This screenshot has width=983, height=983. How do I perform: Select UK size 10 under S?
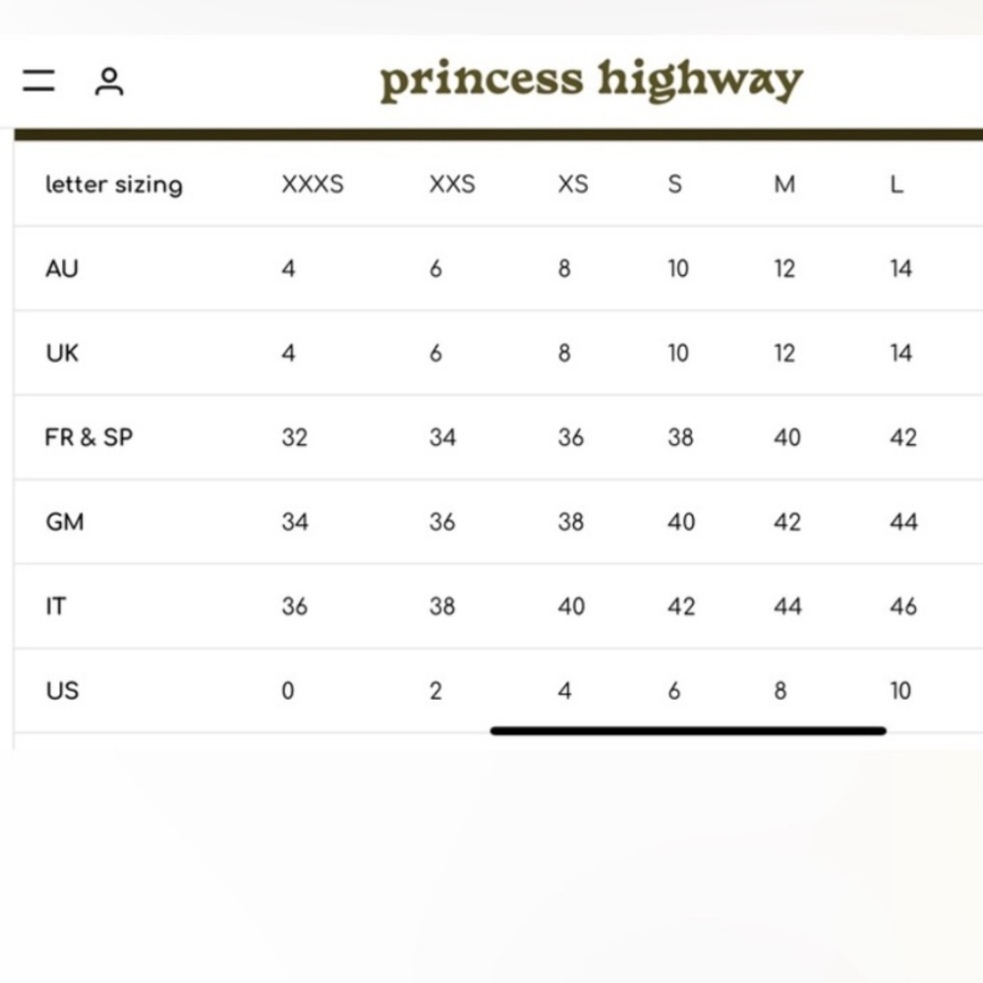pyautogui.click(x=678, y=354)
